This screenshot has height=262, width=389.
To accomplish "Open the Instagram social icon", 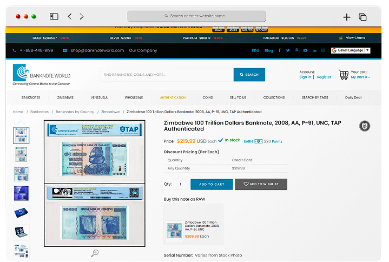I will pos(323,50).
